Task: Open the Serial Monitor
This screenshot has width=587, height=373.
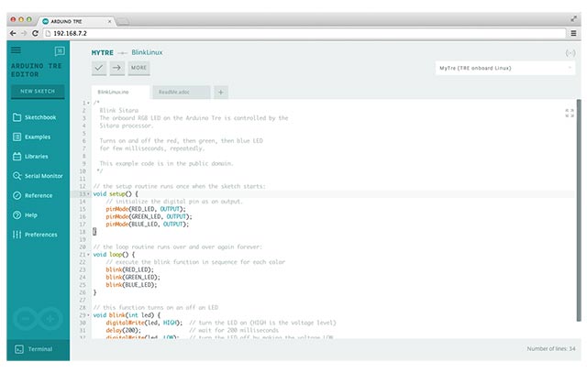Action: [x=37, y=175]
